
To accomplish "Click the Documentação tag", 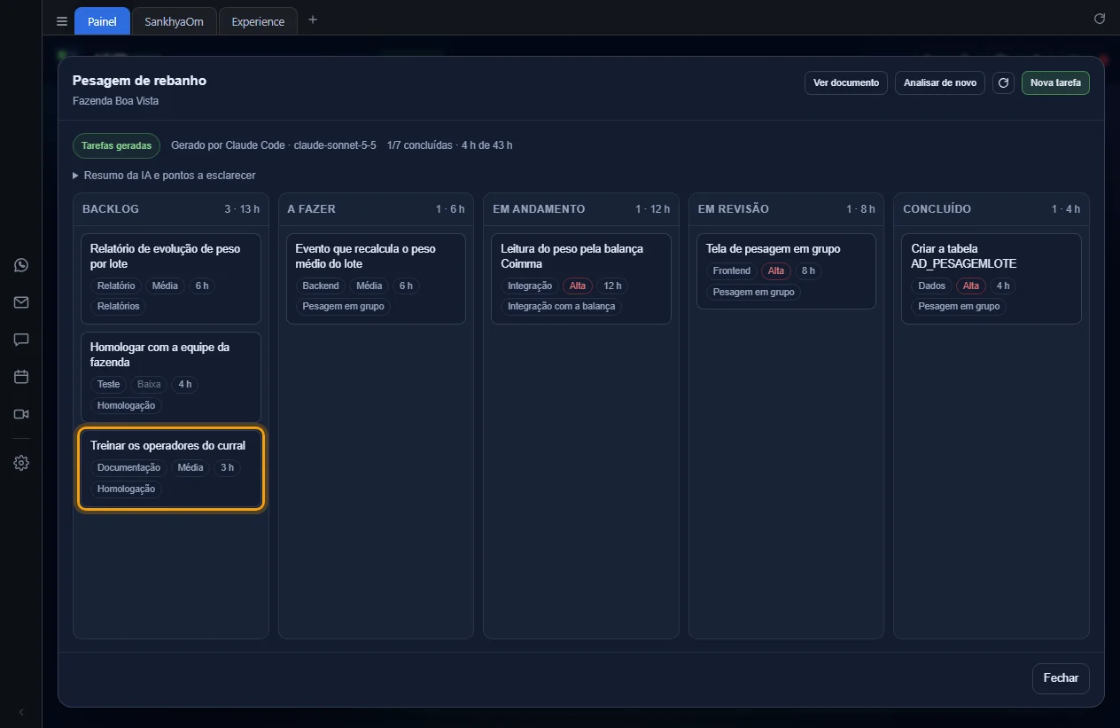I will [128, 468].
